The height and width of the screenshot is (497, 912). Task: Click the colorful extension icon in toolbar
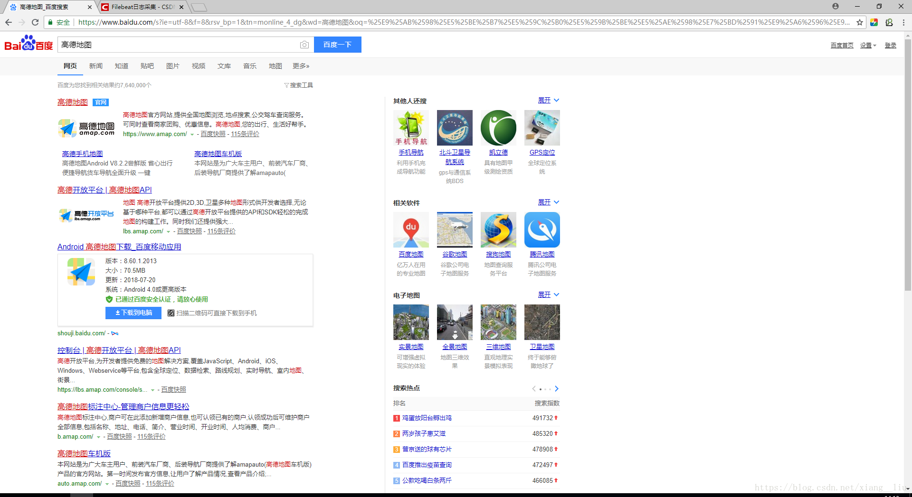pyautogui.click(x=874, y=22)
